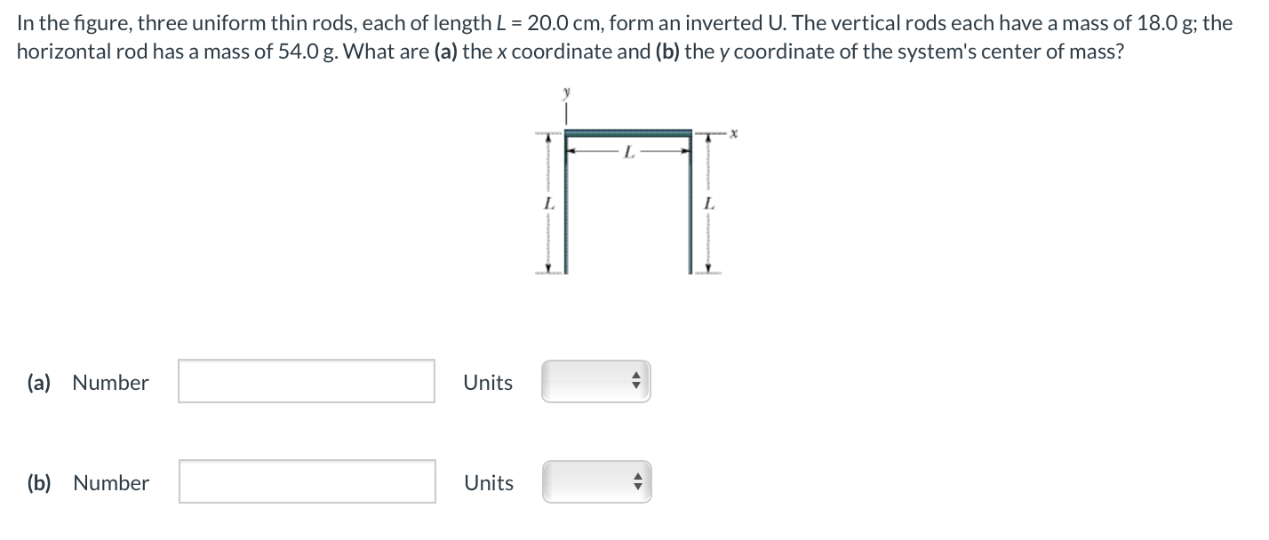Click the up arrow on part (b) Units selector
1269x540 pixels.
tap(636, 477)
